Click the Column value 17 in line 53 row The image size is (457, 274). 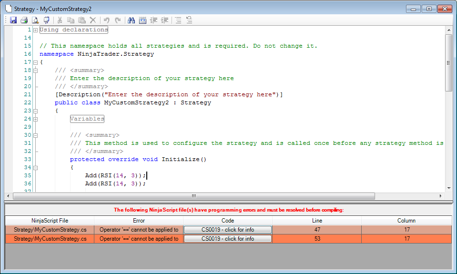coord(406,239)
